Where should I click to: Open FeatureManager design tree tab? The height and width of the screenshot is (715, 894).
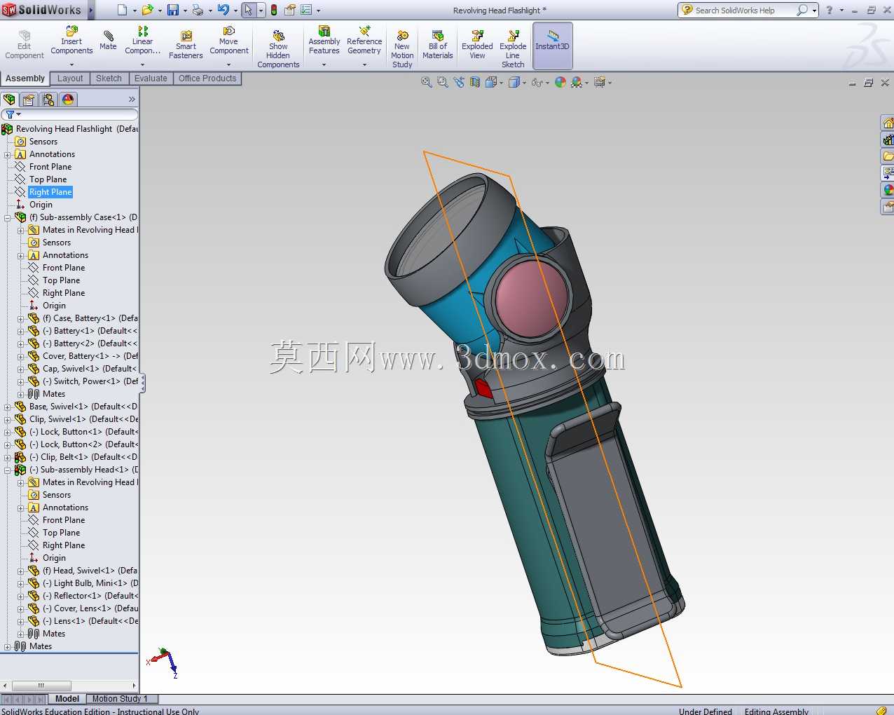point(9,100)
